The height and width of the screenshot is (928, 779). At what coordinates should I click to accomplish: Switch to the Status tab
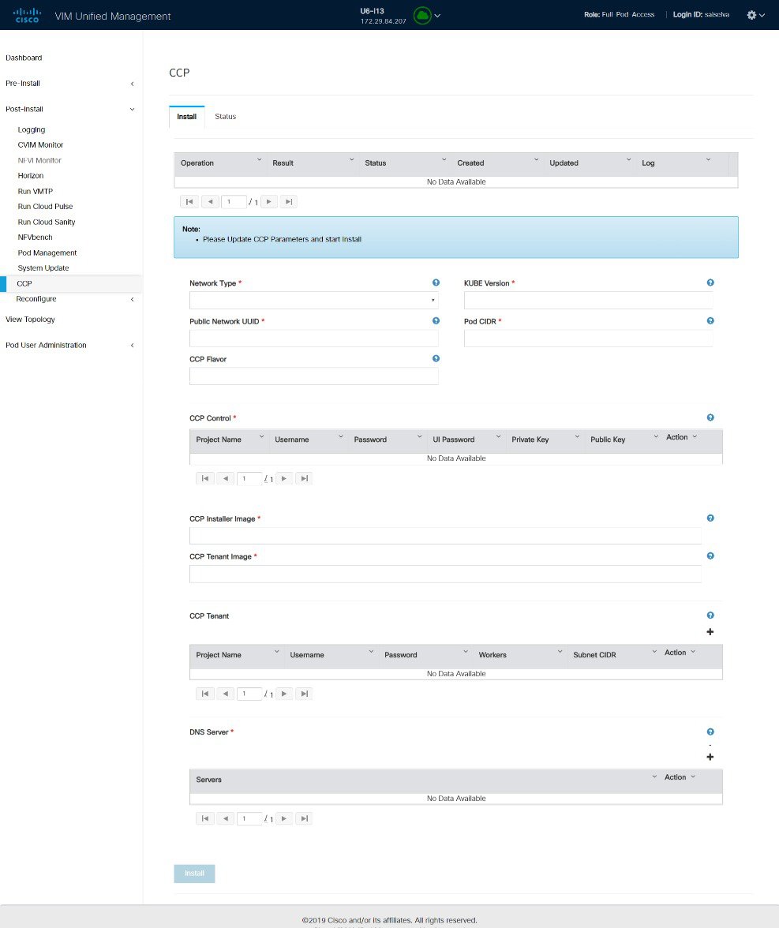click(225, 117)
